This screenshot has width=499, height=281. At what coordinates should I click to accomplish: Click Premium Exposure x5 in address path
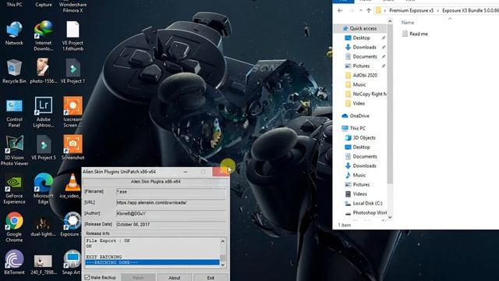[411, 10]
